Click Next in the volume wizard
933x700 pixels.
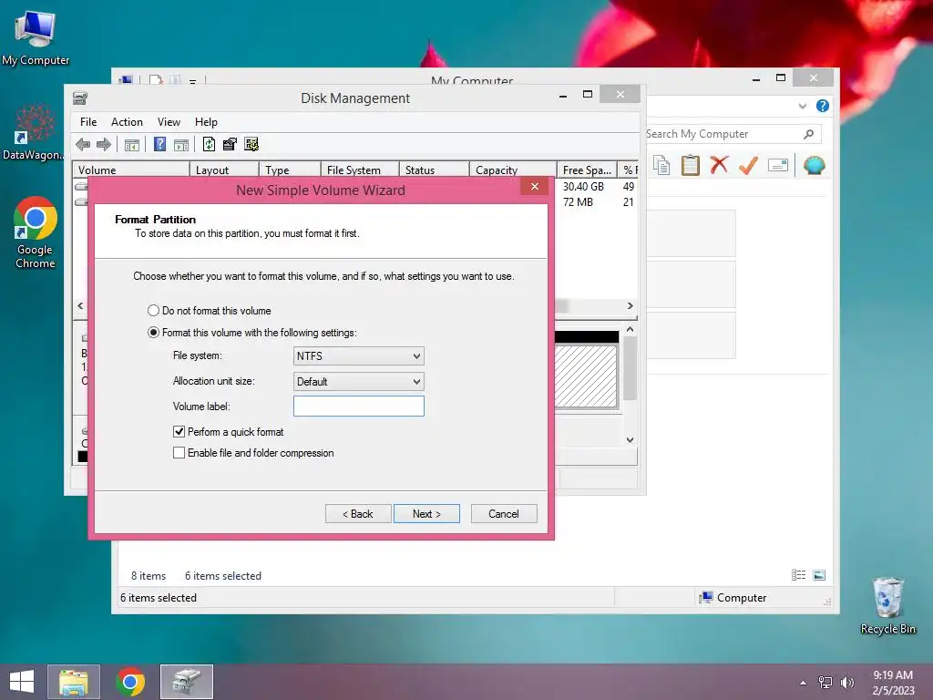426,514
